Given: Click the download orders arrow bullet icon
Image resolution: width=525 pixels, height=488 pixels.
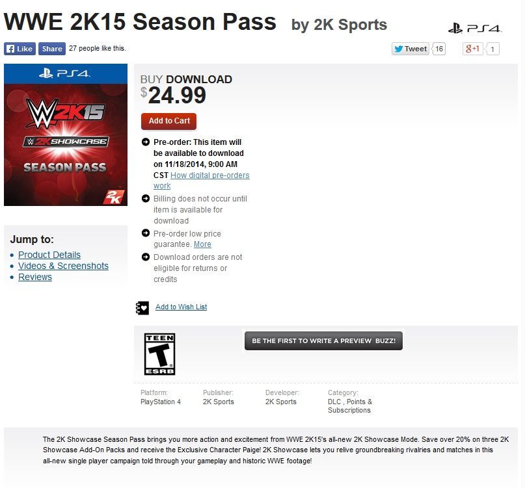Looking at the screenshot, I should click(x=146, y=257).
